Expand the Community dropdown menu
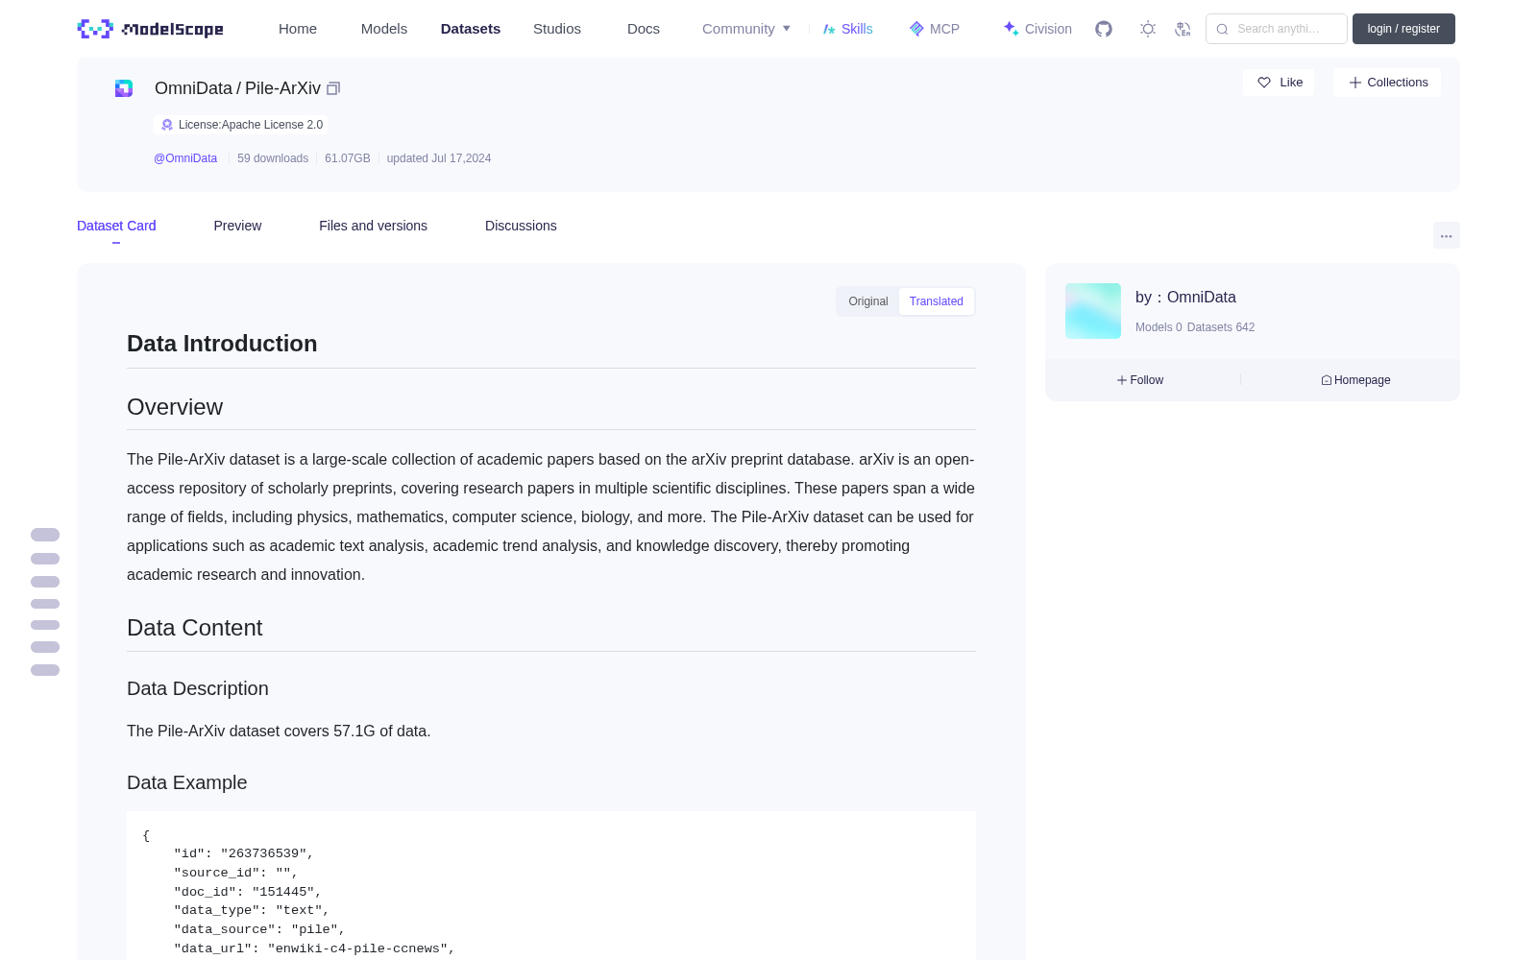Image resolution: width=1537 pixels, height=960 pixels. click(x=746, y=29)
